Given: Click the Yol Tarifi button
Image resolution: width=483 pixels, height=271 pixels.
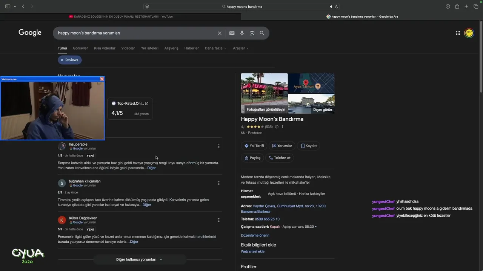Looking at the screenshot, I should pos(254,146).
